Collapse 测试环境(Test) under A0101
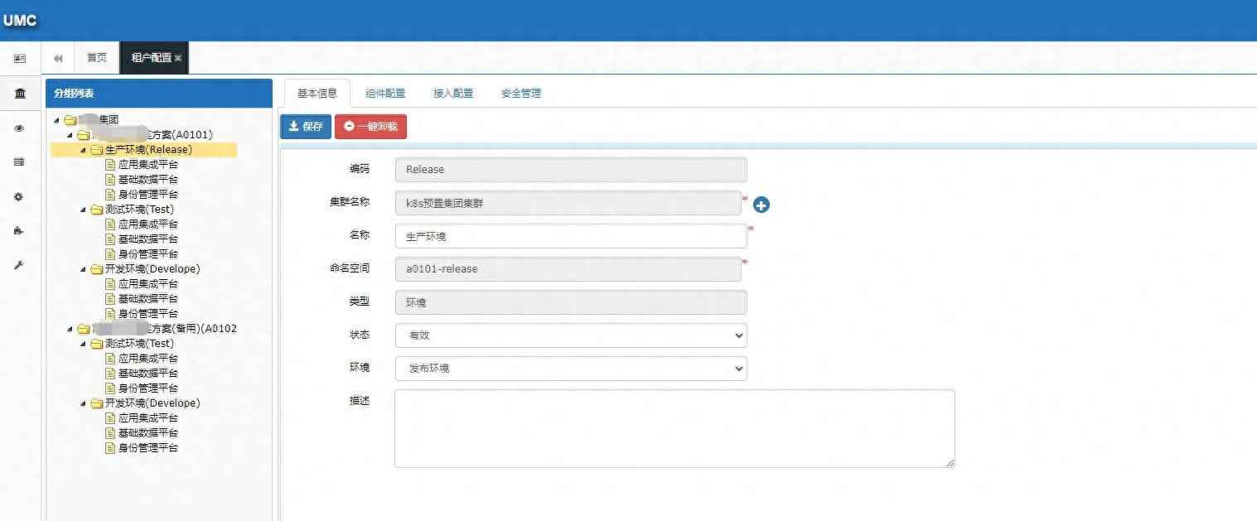 coord(84,210)
